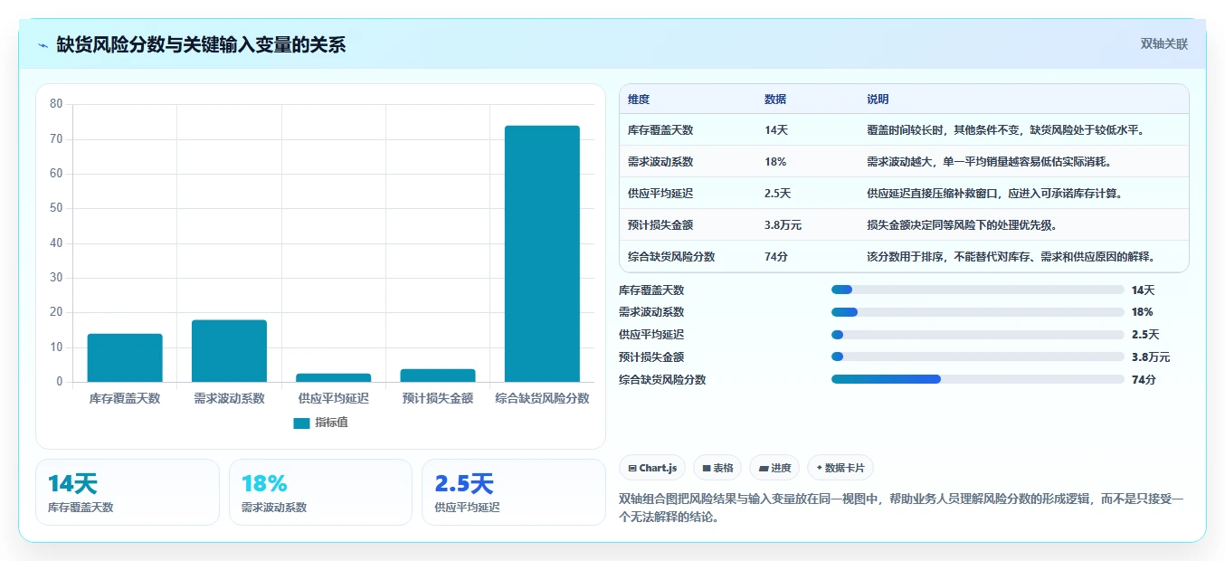Click the 综合缺货风险分数 progress bar
This screenshot has width=1225, height=561.
(977, 379)
